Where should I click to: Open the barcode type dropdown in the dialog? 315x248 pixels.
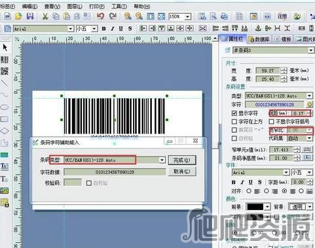(x=162, y=160)
